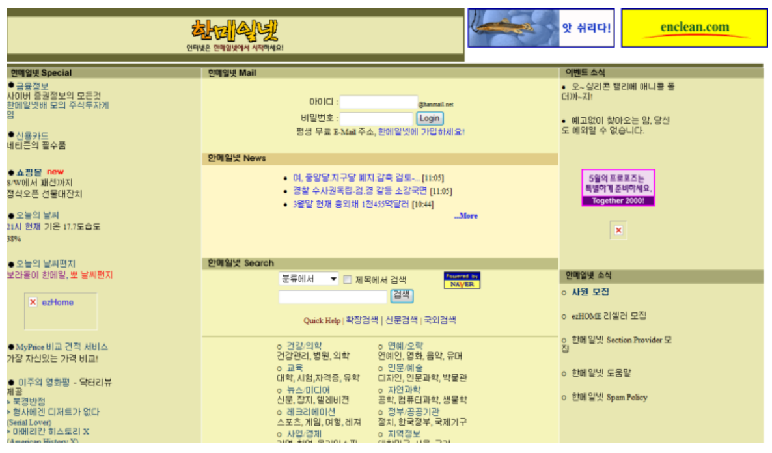Open news headline timestamped 11:05 about 중앙당
772x453 pixels.
click(357, 178)
